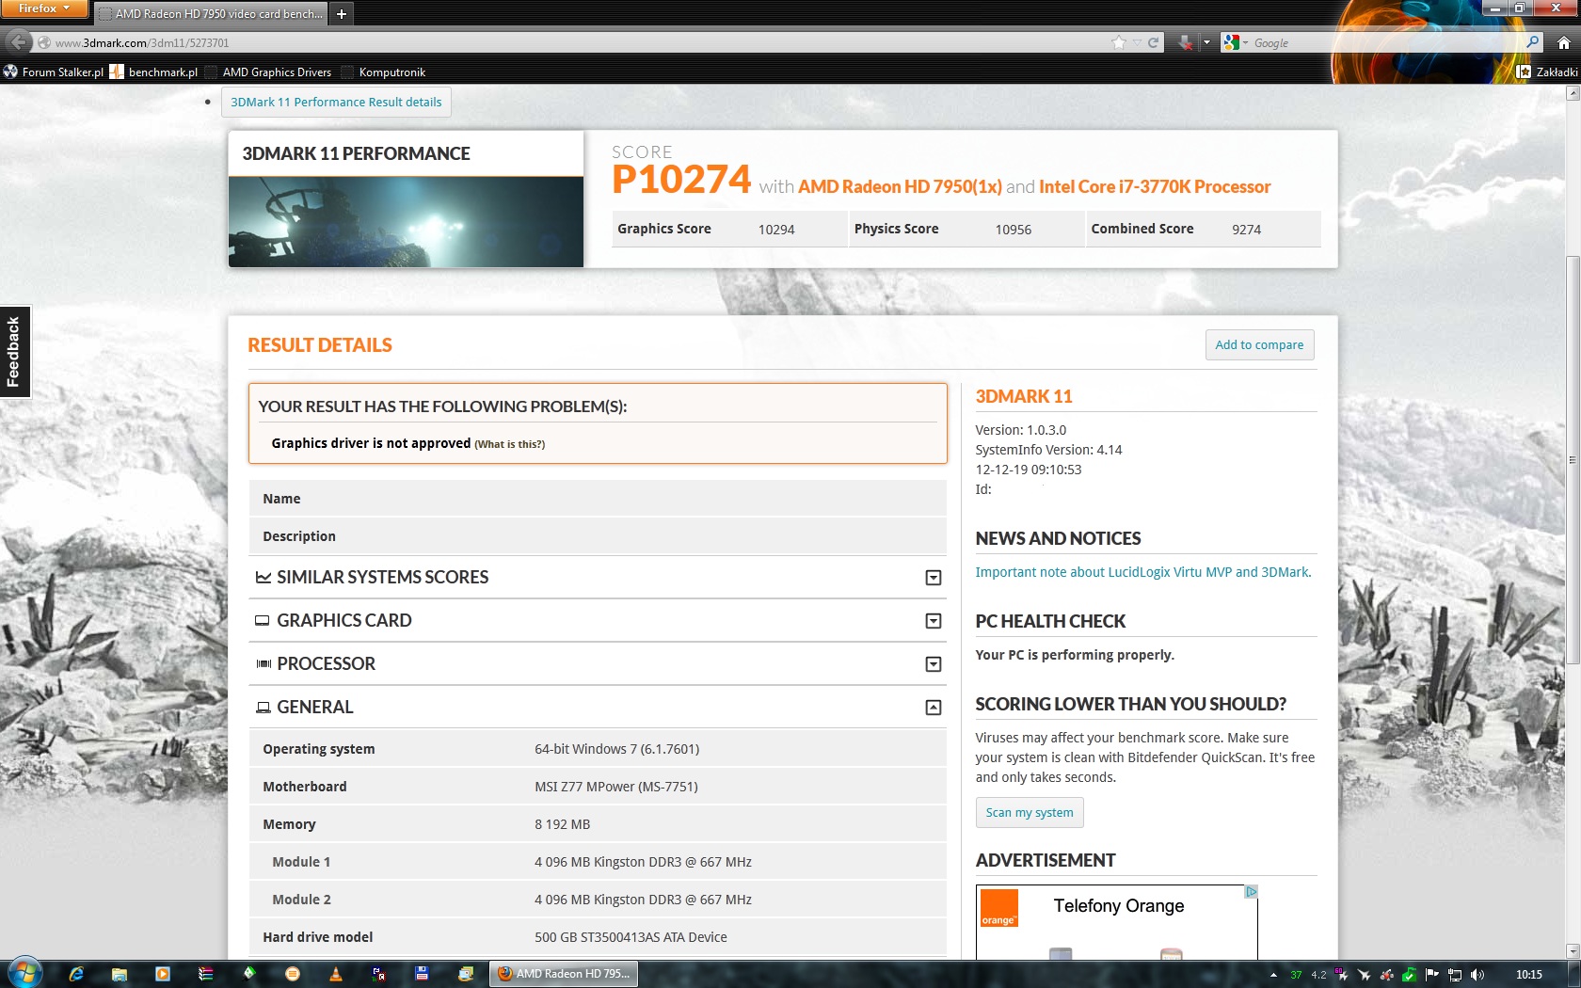
Task: Open the Intel Core i7-3770K Processor link
Action: point(1155,186)
